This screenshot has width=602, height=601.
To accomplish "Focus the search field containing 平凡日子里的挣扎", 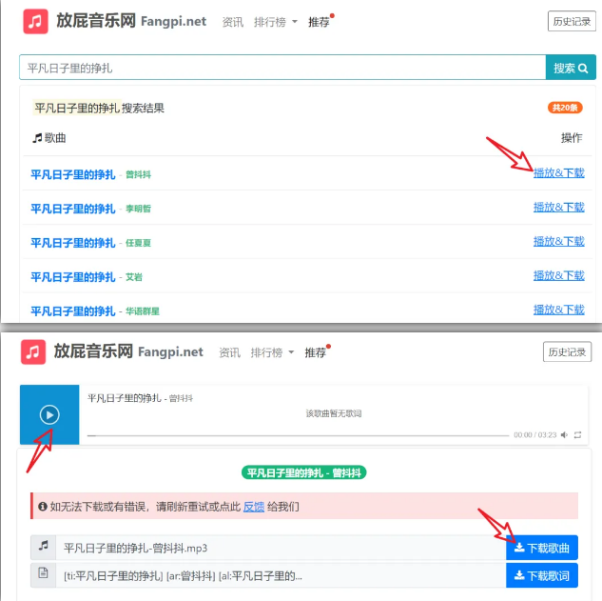I will [x=282, y=68].
